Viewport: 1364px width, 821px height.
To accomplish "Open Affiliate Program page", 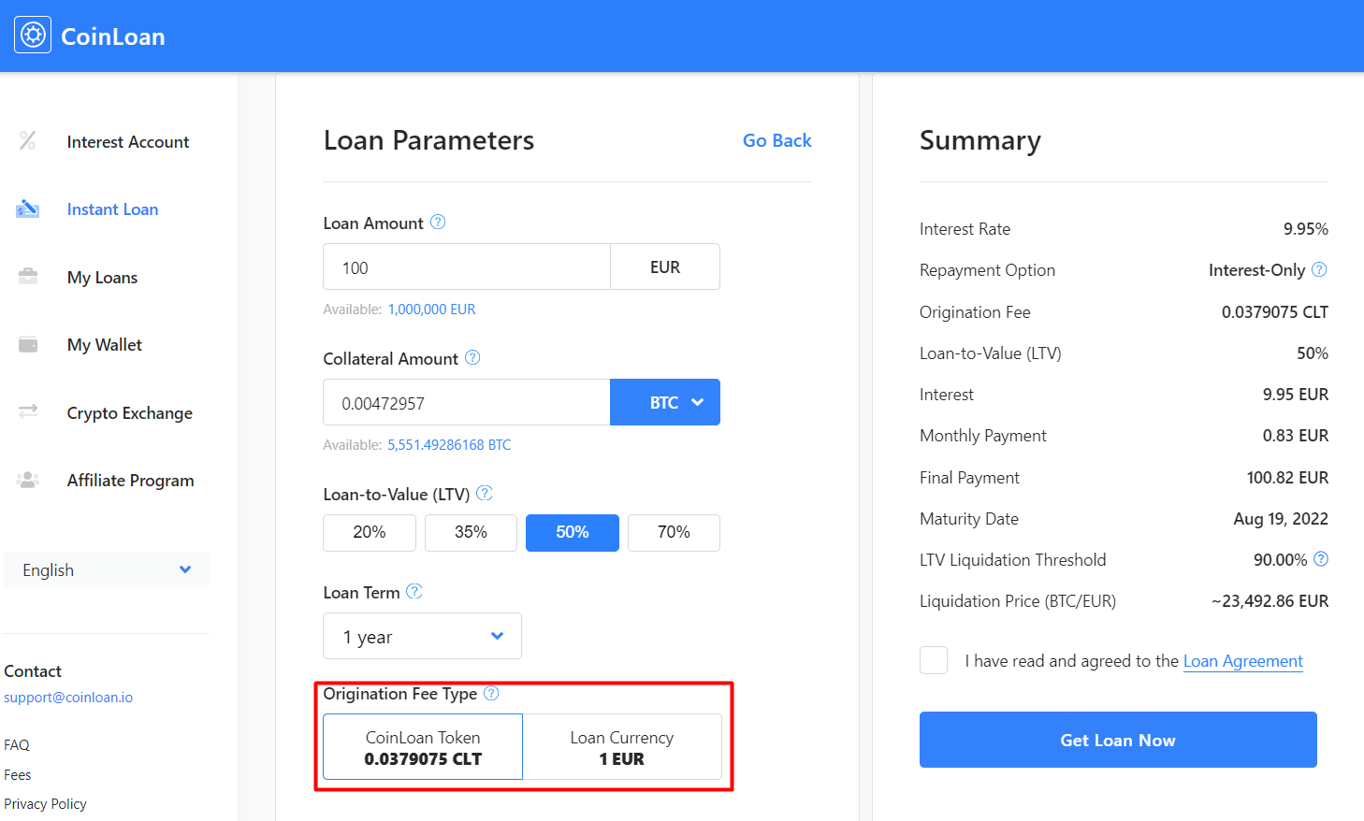I will pos(131,481).
